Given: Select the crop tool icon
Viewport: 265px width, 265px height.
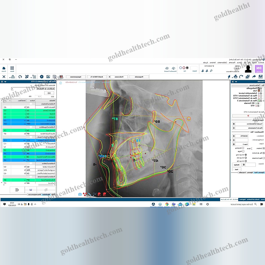Looking at the screenshot, I should [x=27, y=77].
